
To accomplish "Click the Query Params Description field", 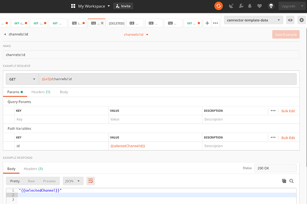I will tap(251, 119).
